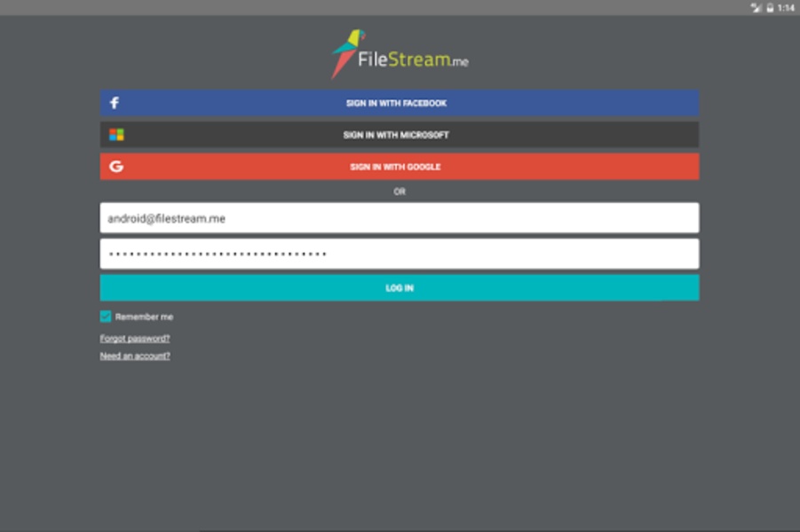Click the Microsoft logo icon
The image size is (800, 532).
click(x=116, y=135)
